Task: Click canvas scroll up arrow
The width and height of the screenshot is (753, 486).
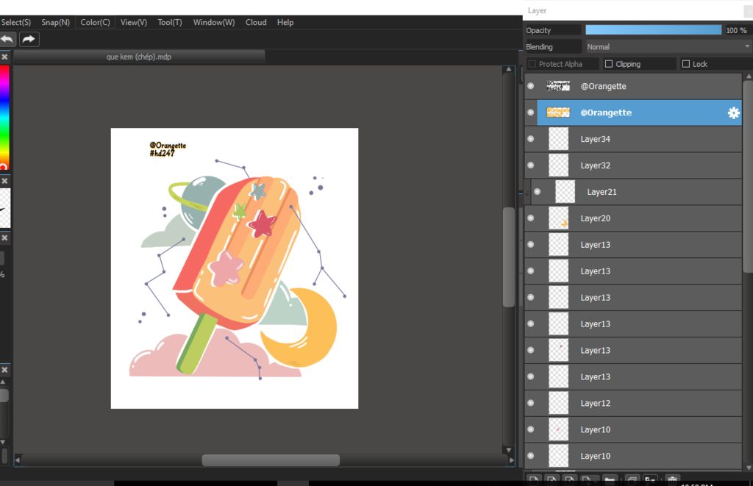Action: (x=509, y=70)
